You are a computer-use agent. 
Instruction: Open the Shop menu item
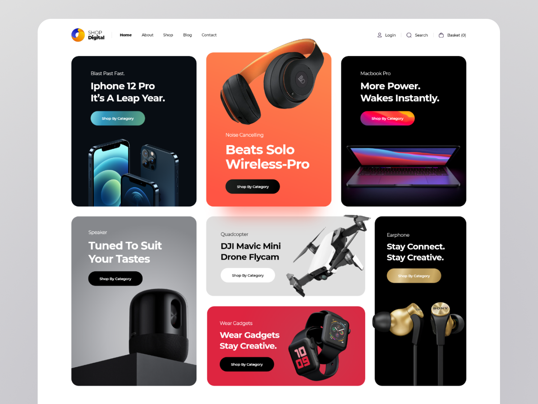click(168, 35)
